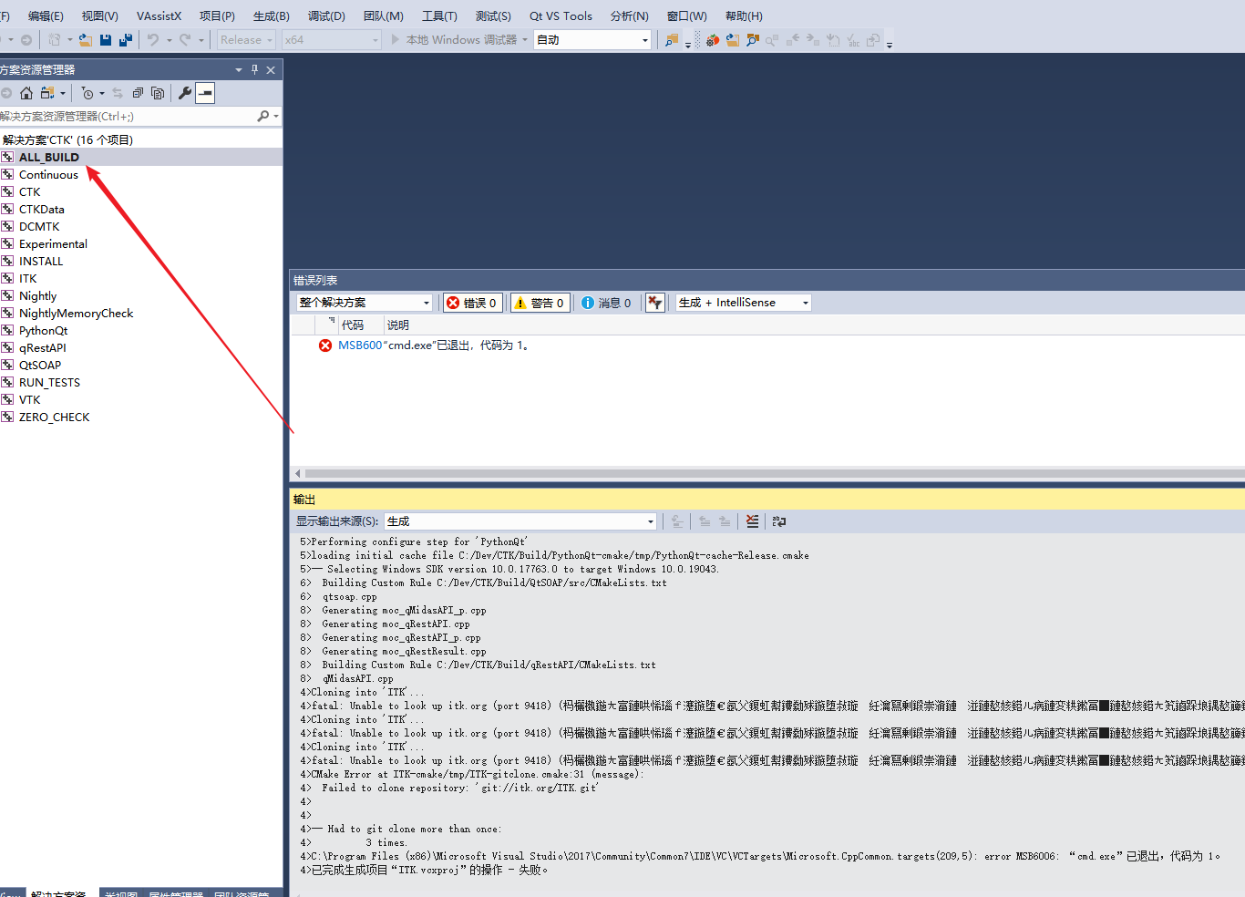
Task: Click the build-filter icon in Error List
Action: 654,303
